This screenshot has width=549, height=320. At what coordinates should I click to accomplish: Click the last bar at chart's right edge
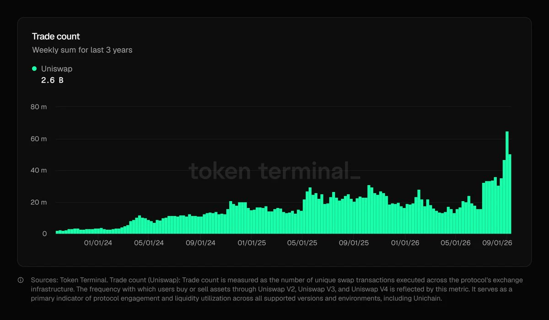510,194
